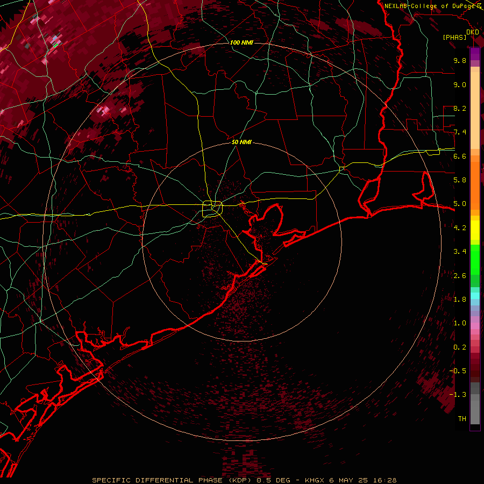Click the bright green swatch near 3.4
This screenshot has width=484, height=484.
(x=475, y=259)
